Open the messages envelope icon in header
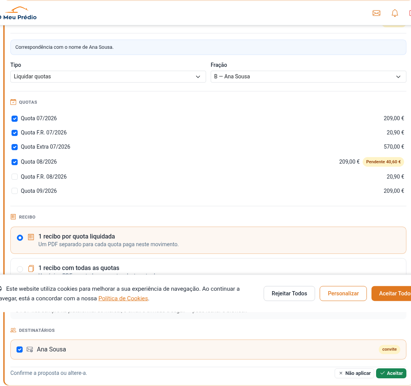The width and height of the screenshot is (411, 386). pyautogui.click(x=376, y=13)
